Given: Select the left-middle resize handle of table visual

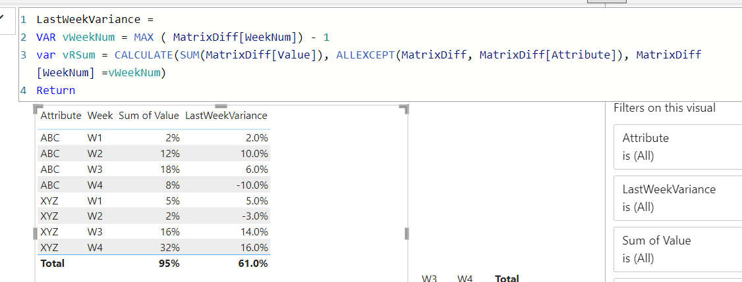Looking at the screenshot, I should coord(35,234).
